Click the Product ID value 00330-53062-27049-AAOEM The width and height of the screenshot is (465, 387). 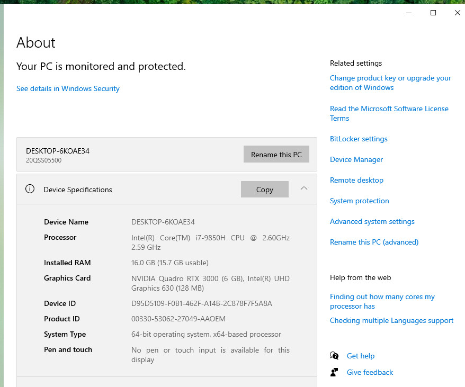pos(178,319)
